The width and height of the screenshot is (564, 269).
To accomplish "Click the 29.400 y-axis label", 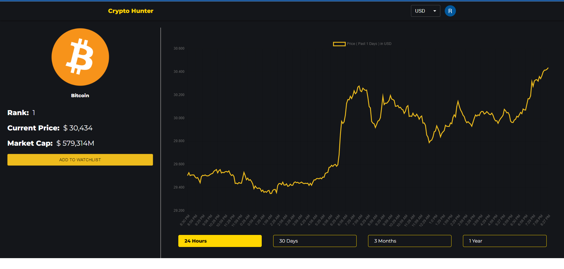I will tap(179, 187).
